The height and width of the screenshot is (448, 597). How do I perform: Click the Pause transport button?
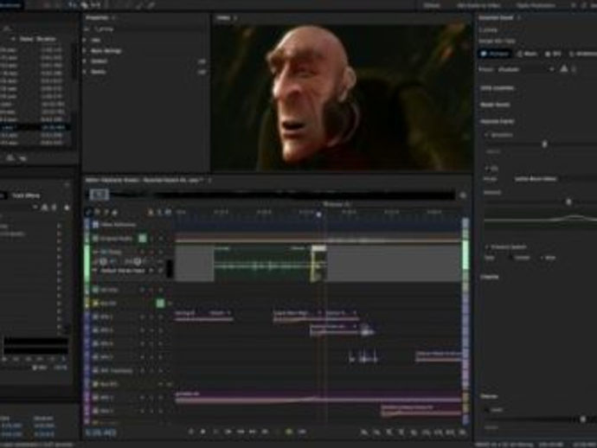[215, 432]
